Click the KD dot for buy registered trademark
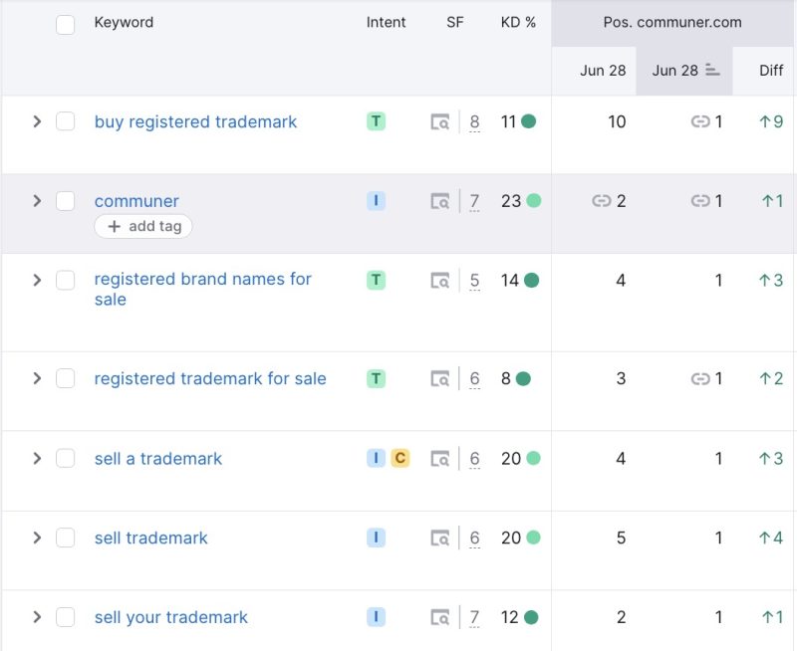 pos(529,121)
